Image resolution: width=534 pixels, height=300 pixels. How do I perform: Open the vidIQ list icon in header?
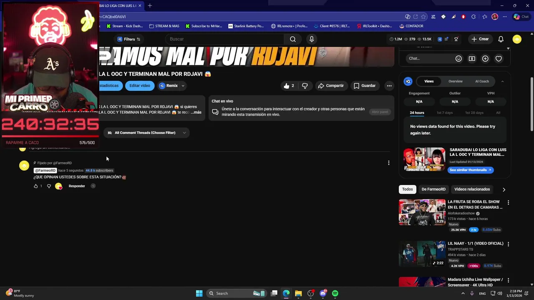point(446,39)
